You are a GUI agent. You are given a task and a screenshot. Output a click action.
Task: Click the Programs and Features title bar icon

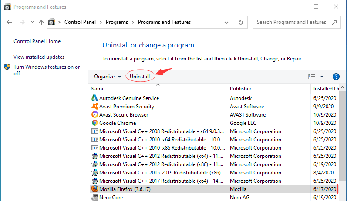pos(7,7)
